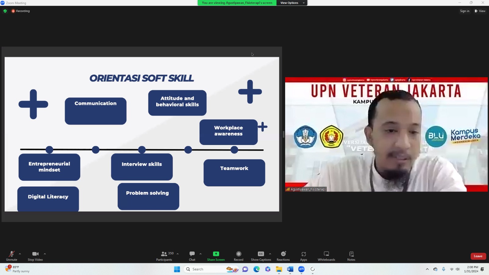Expand audio options arrow beside Unmute

(20, 254)
